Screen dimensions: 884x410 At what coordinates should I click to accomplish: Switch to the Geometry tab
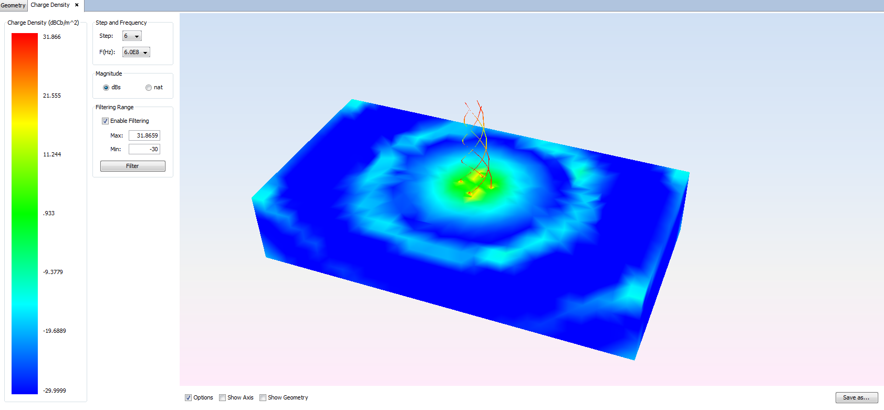tap(13, 5)
